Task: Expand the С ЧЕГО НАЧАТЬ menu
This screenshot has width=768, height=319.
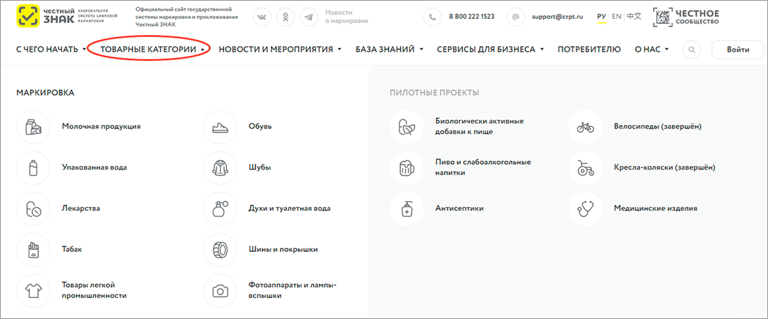Action: [51, 50]
